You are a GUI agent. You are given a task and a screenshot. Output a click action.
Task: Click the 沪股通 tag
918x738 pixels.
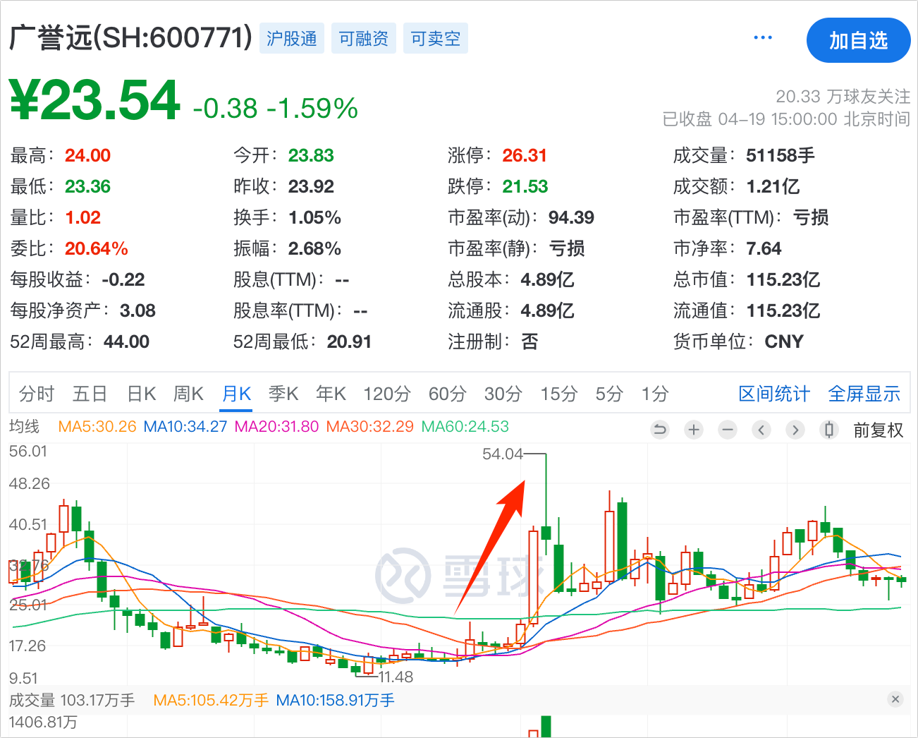click(292, 39)
